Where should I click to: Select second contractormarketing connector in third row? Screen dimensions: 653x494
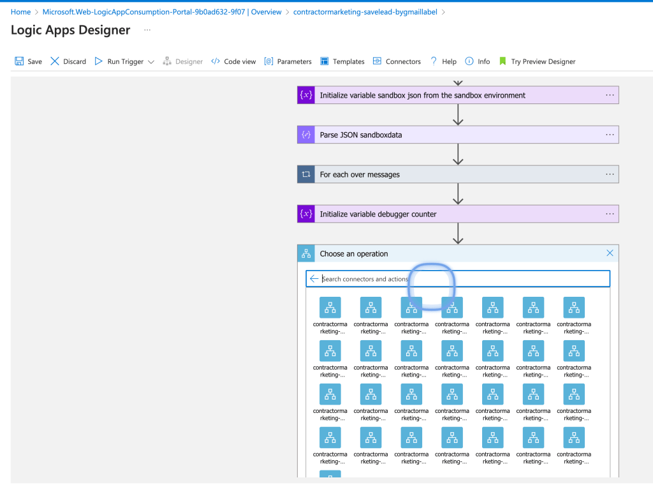click(371, 402)
